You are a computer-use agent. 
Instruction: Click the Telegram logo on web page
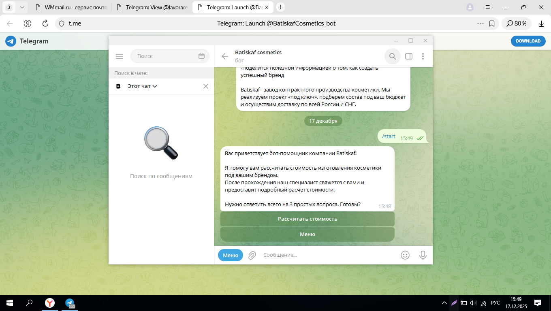(x=27, y=41)
